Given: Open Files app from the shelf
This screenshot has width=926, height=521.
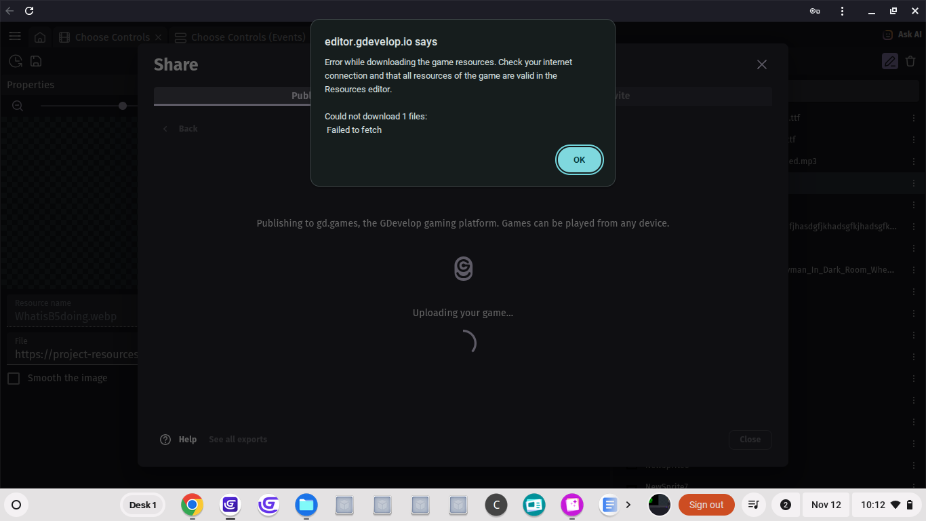Looking at the screenshot, I should point(306,505).
